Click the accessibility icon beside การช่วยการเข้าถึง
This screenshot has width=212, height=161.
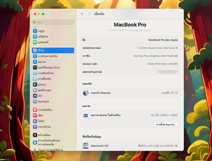coord(35,56)
